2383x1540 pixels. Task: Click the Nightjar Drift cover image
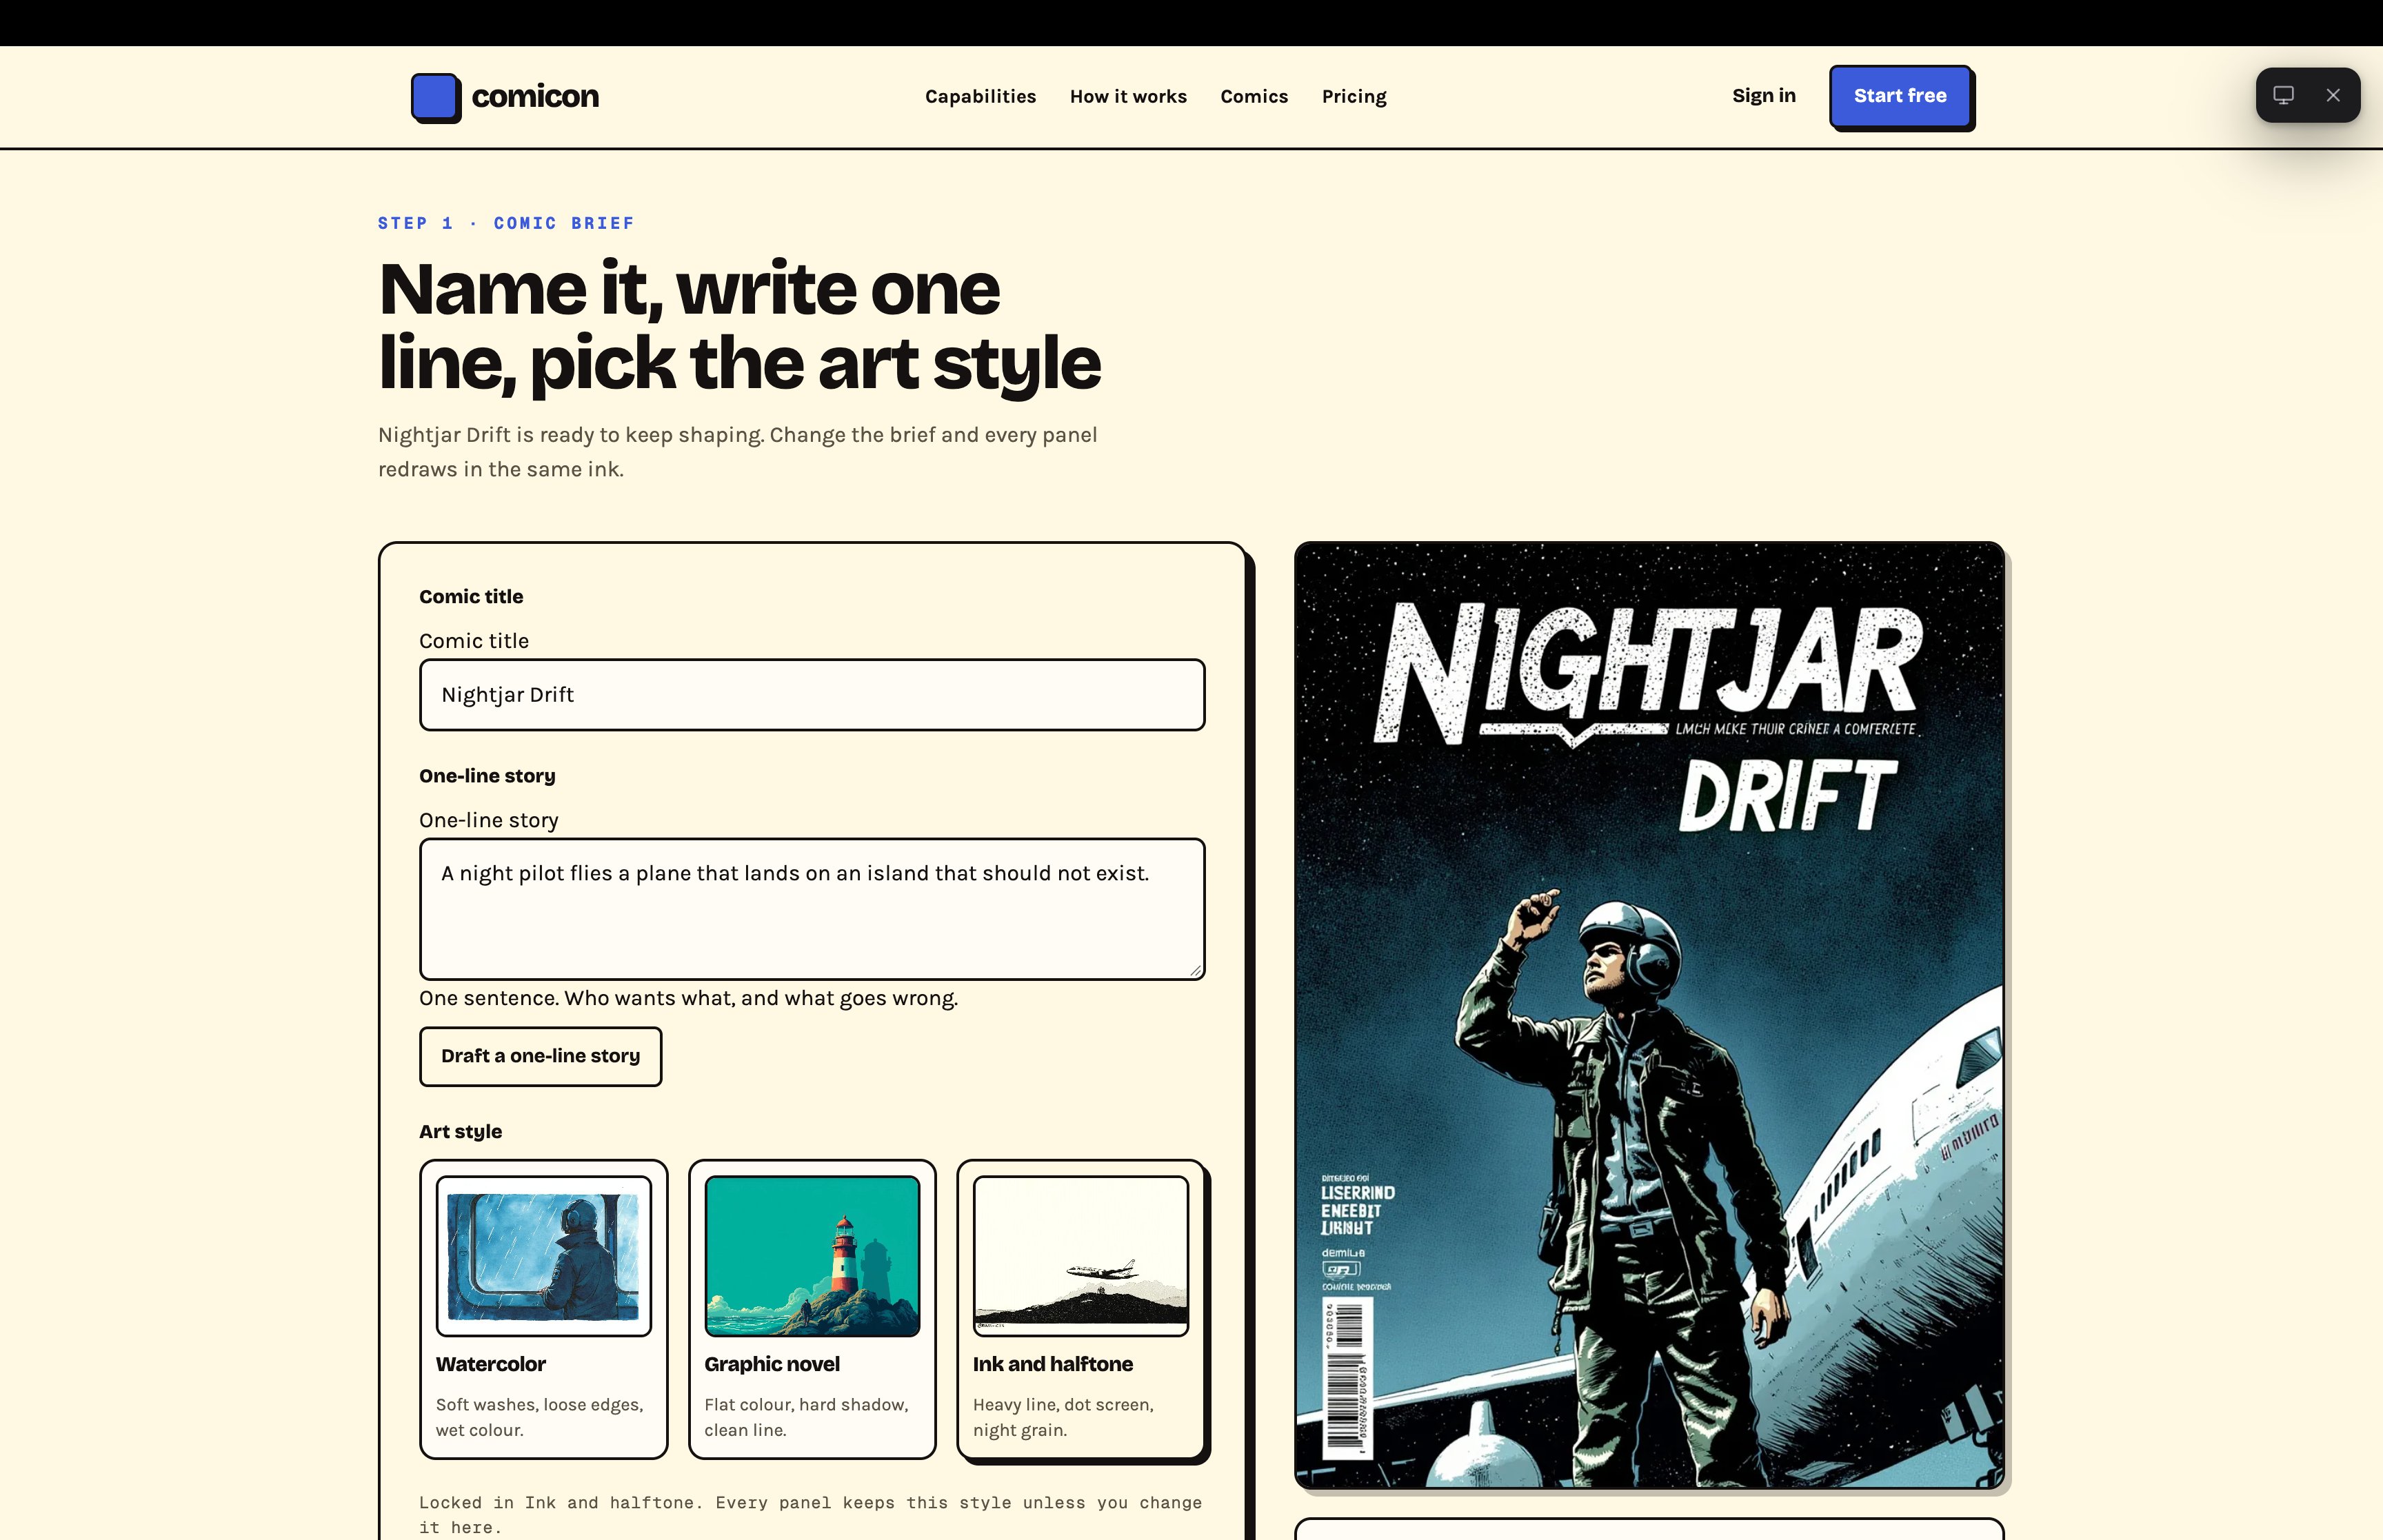(1649, 1015)
